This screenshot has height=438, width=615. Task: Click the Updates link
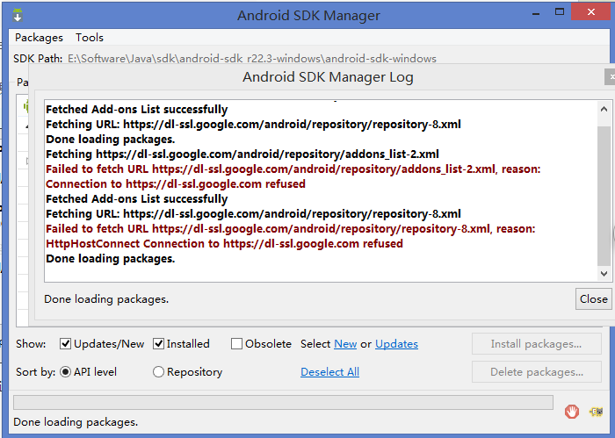396,344
